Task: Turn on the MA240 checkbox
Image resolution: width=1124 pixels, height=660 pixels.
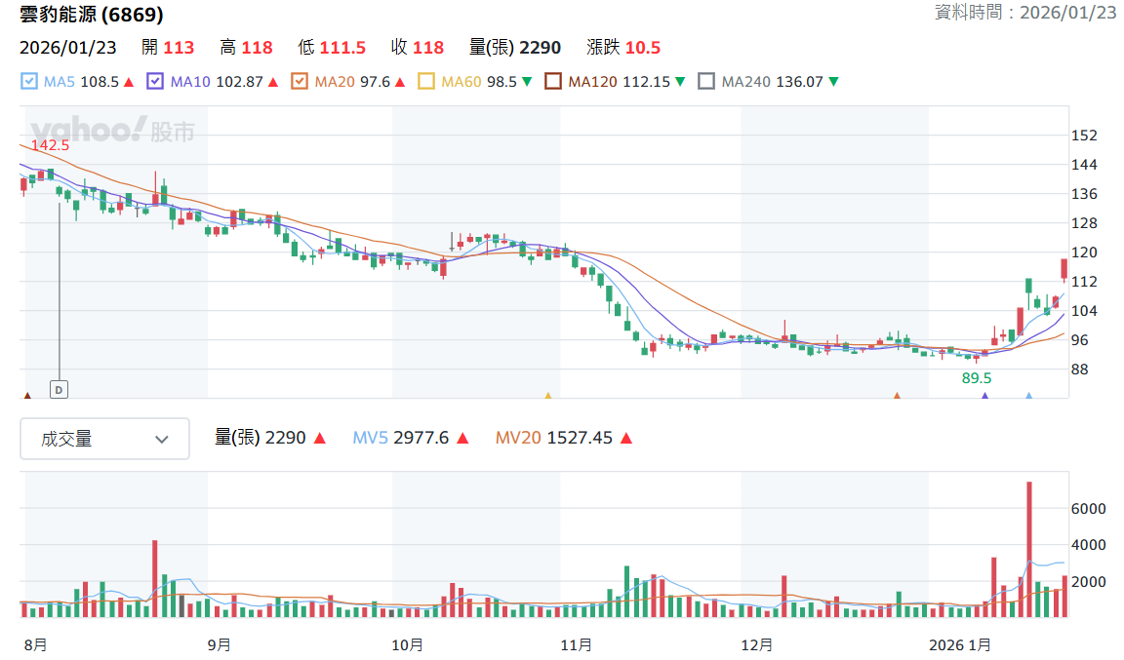Action: 706,82
